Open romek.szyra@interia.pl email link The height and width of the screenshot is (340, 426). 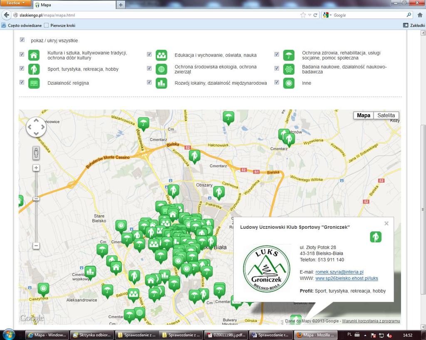339,272
